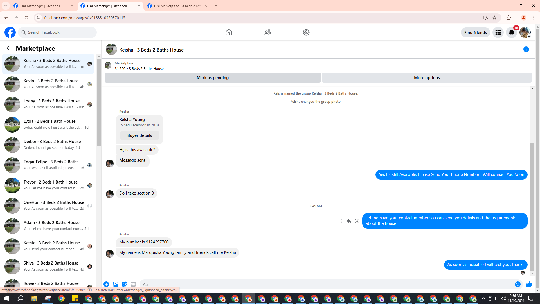
Task: Open the emoji picker in the composer
Action: coord(518,284)
